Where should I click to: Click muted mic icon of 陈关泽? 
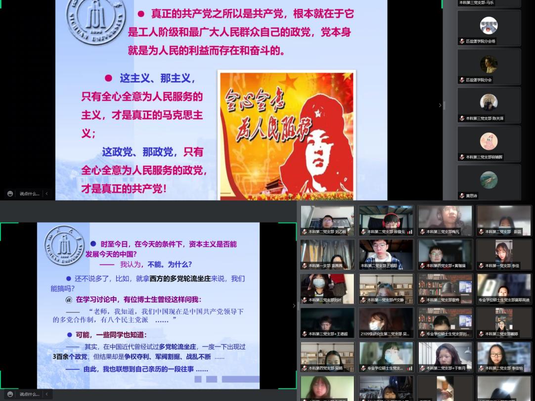[462, 119]
